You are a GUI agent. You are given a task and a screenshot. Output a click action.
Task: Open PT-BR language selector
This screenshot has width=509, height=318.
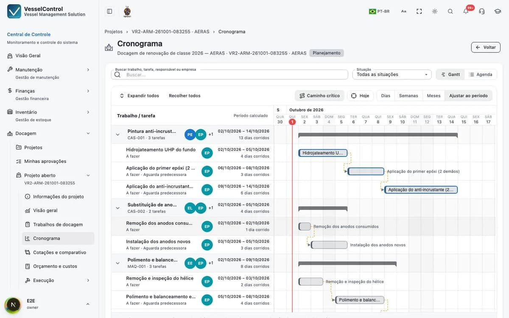[379, 11]
